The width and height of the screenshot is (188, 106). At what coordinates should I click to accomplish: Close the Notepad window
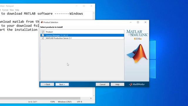[91, 6]
